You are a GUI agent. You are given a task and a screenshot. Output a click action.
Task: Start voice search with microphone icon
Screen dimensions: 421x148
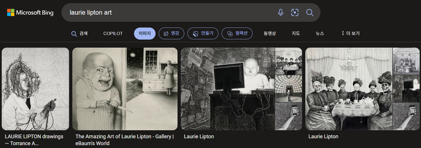[281, 12]
